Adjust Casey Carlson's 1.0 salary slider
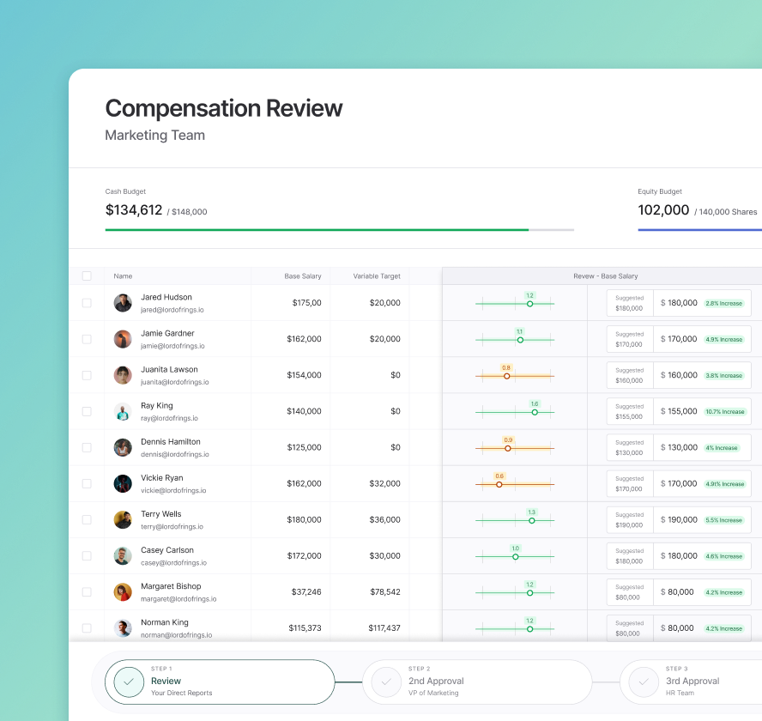Screen dimensions: 762x721 click(x=515, y=557)
